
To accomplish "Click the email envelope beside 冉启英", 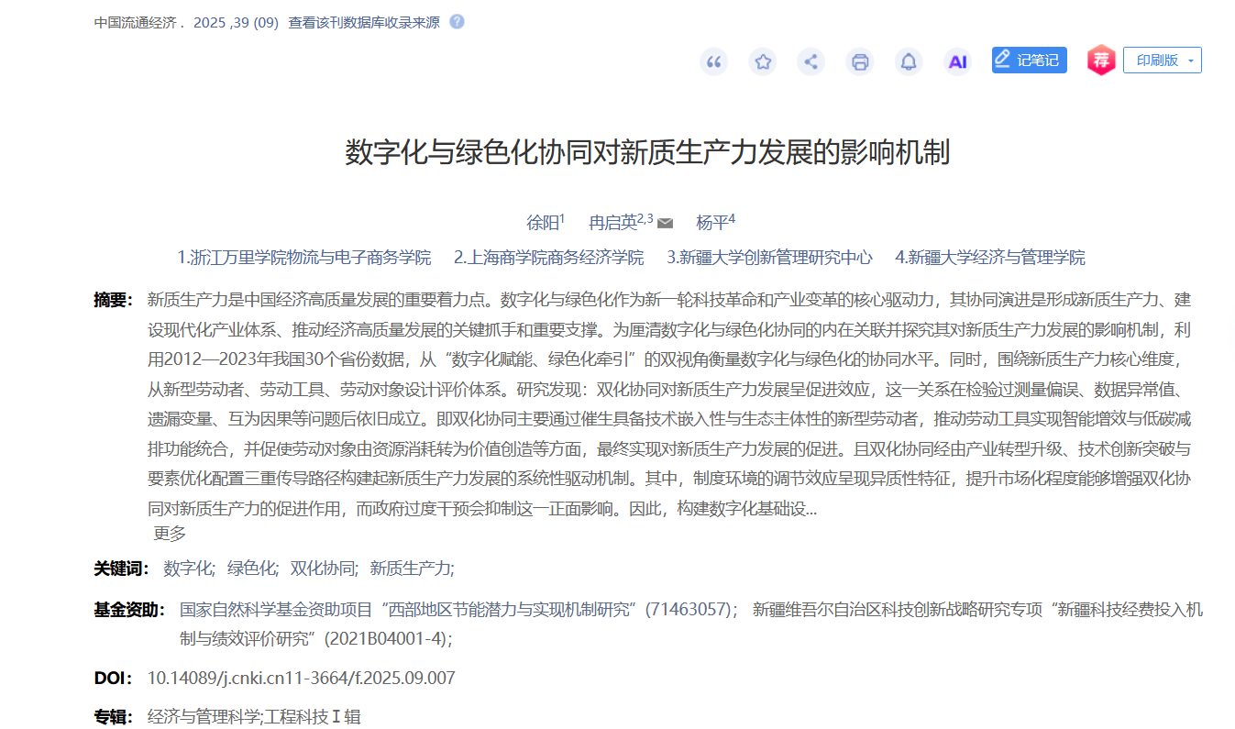I will pyautogui.click(x=666, y=223).
